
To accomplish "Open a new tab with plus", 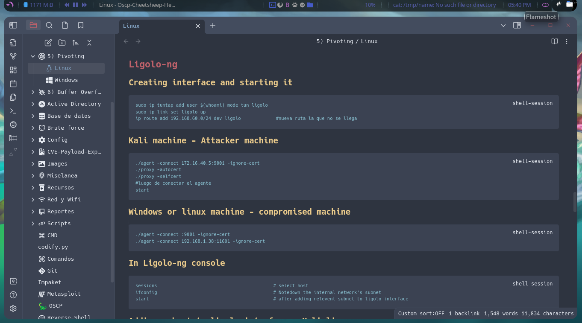I will click(213, 26).
